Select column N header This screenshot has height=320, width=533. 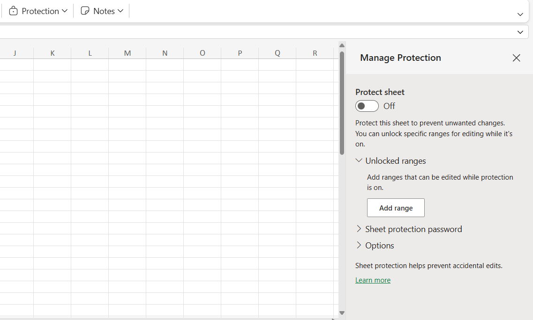(165, 53)
